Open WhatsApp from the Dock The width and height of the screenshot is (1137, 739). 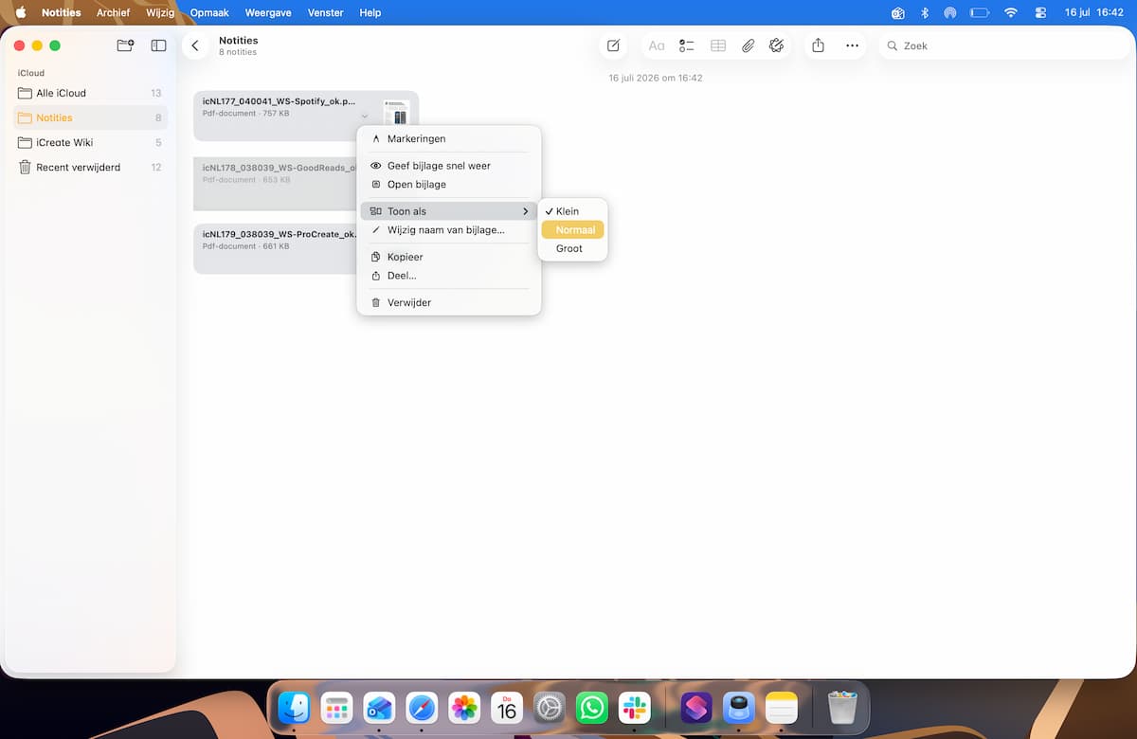(x=592, y=708)
